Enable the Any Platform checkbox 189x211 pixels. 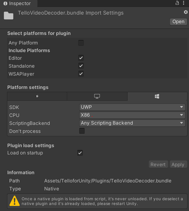point(81,43)
